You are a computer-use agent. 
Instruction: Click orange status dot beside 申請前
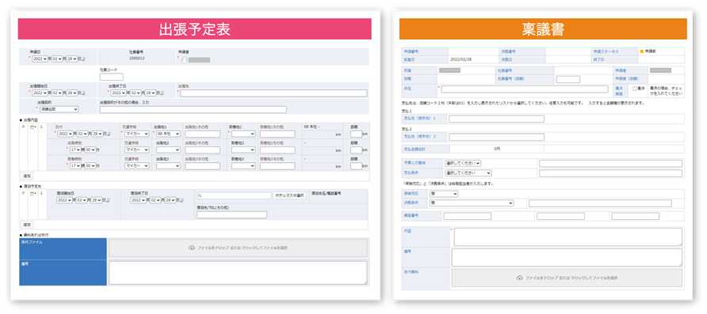[x=642, y=51]
